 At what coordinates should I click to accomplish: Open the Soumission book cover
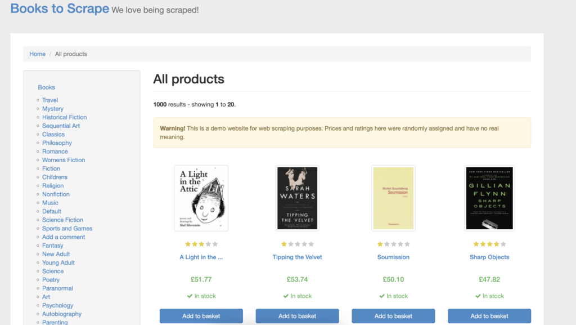(393, 198)
